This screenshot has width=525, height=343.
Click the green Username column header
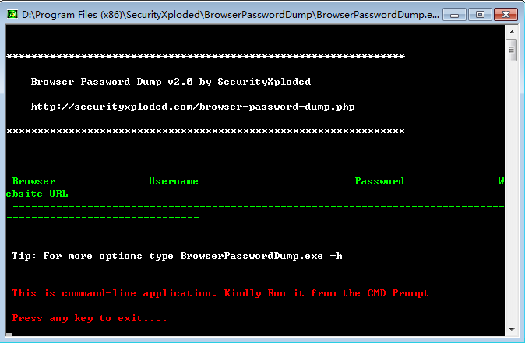(174, 181)
